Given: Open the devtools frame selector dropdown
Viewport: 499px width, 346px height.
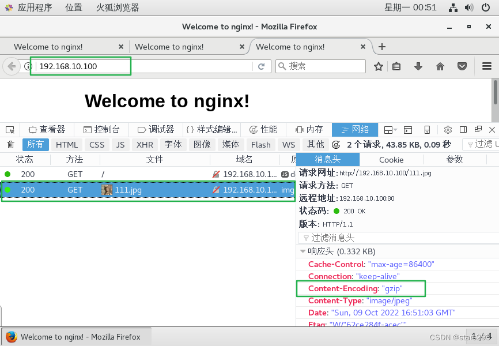Looking at the screenshot, I should click(x=391, y=130).
